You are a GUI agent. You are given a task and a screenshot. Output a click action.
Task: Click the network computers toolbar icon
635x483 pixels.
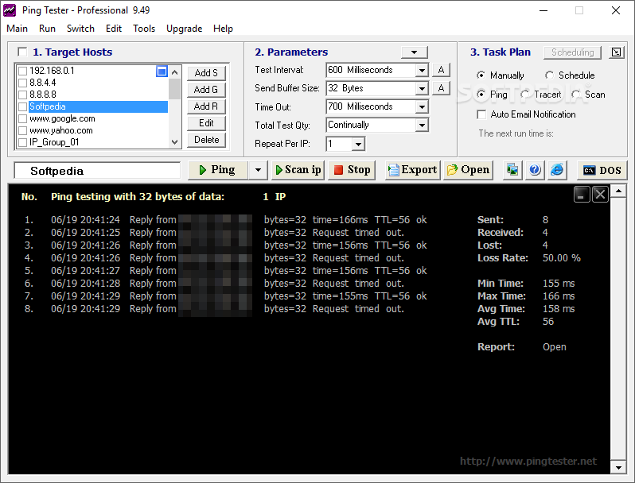point(512,170)
